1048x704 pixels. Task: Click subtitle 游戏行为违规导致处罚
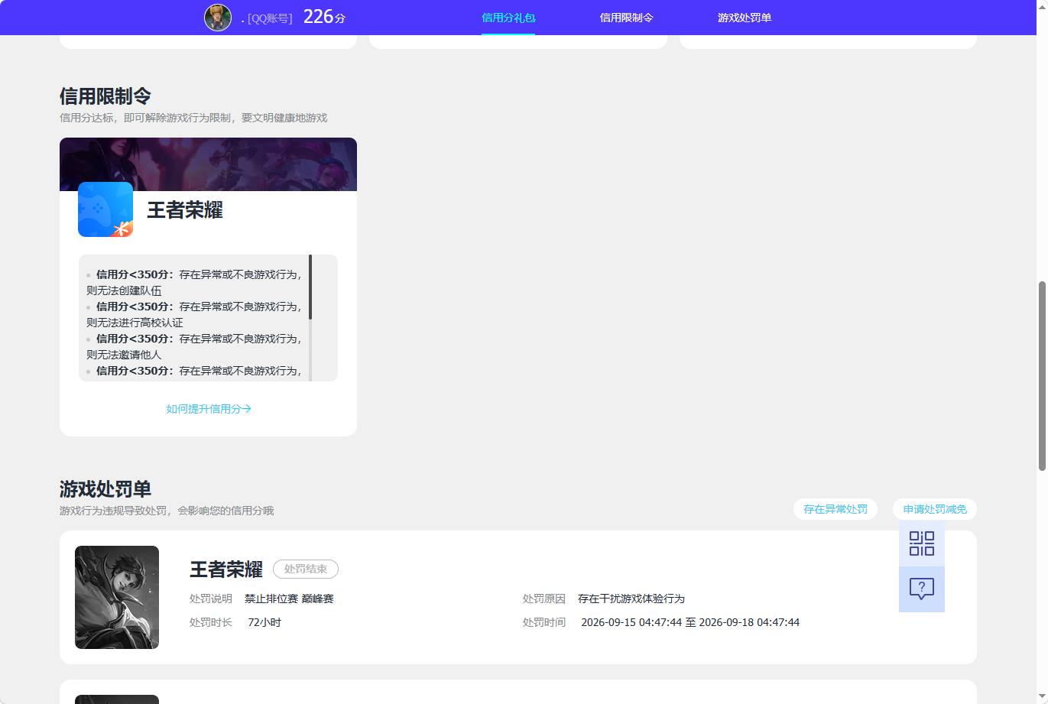(167, 511)
